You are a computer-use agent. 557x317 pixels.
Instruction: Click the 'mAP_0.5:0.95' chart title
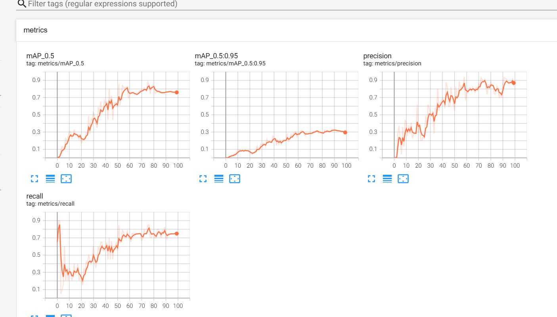pos(216,56)
